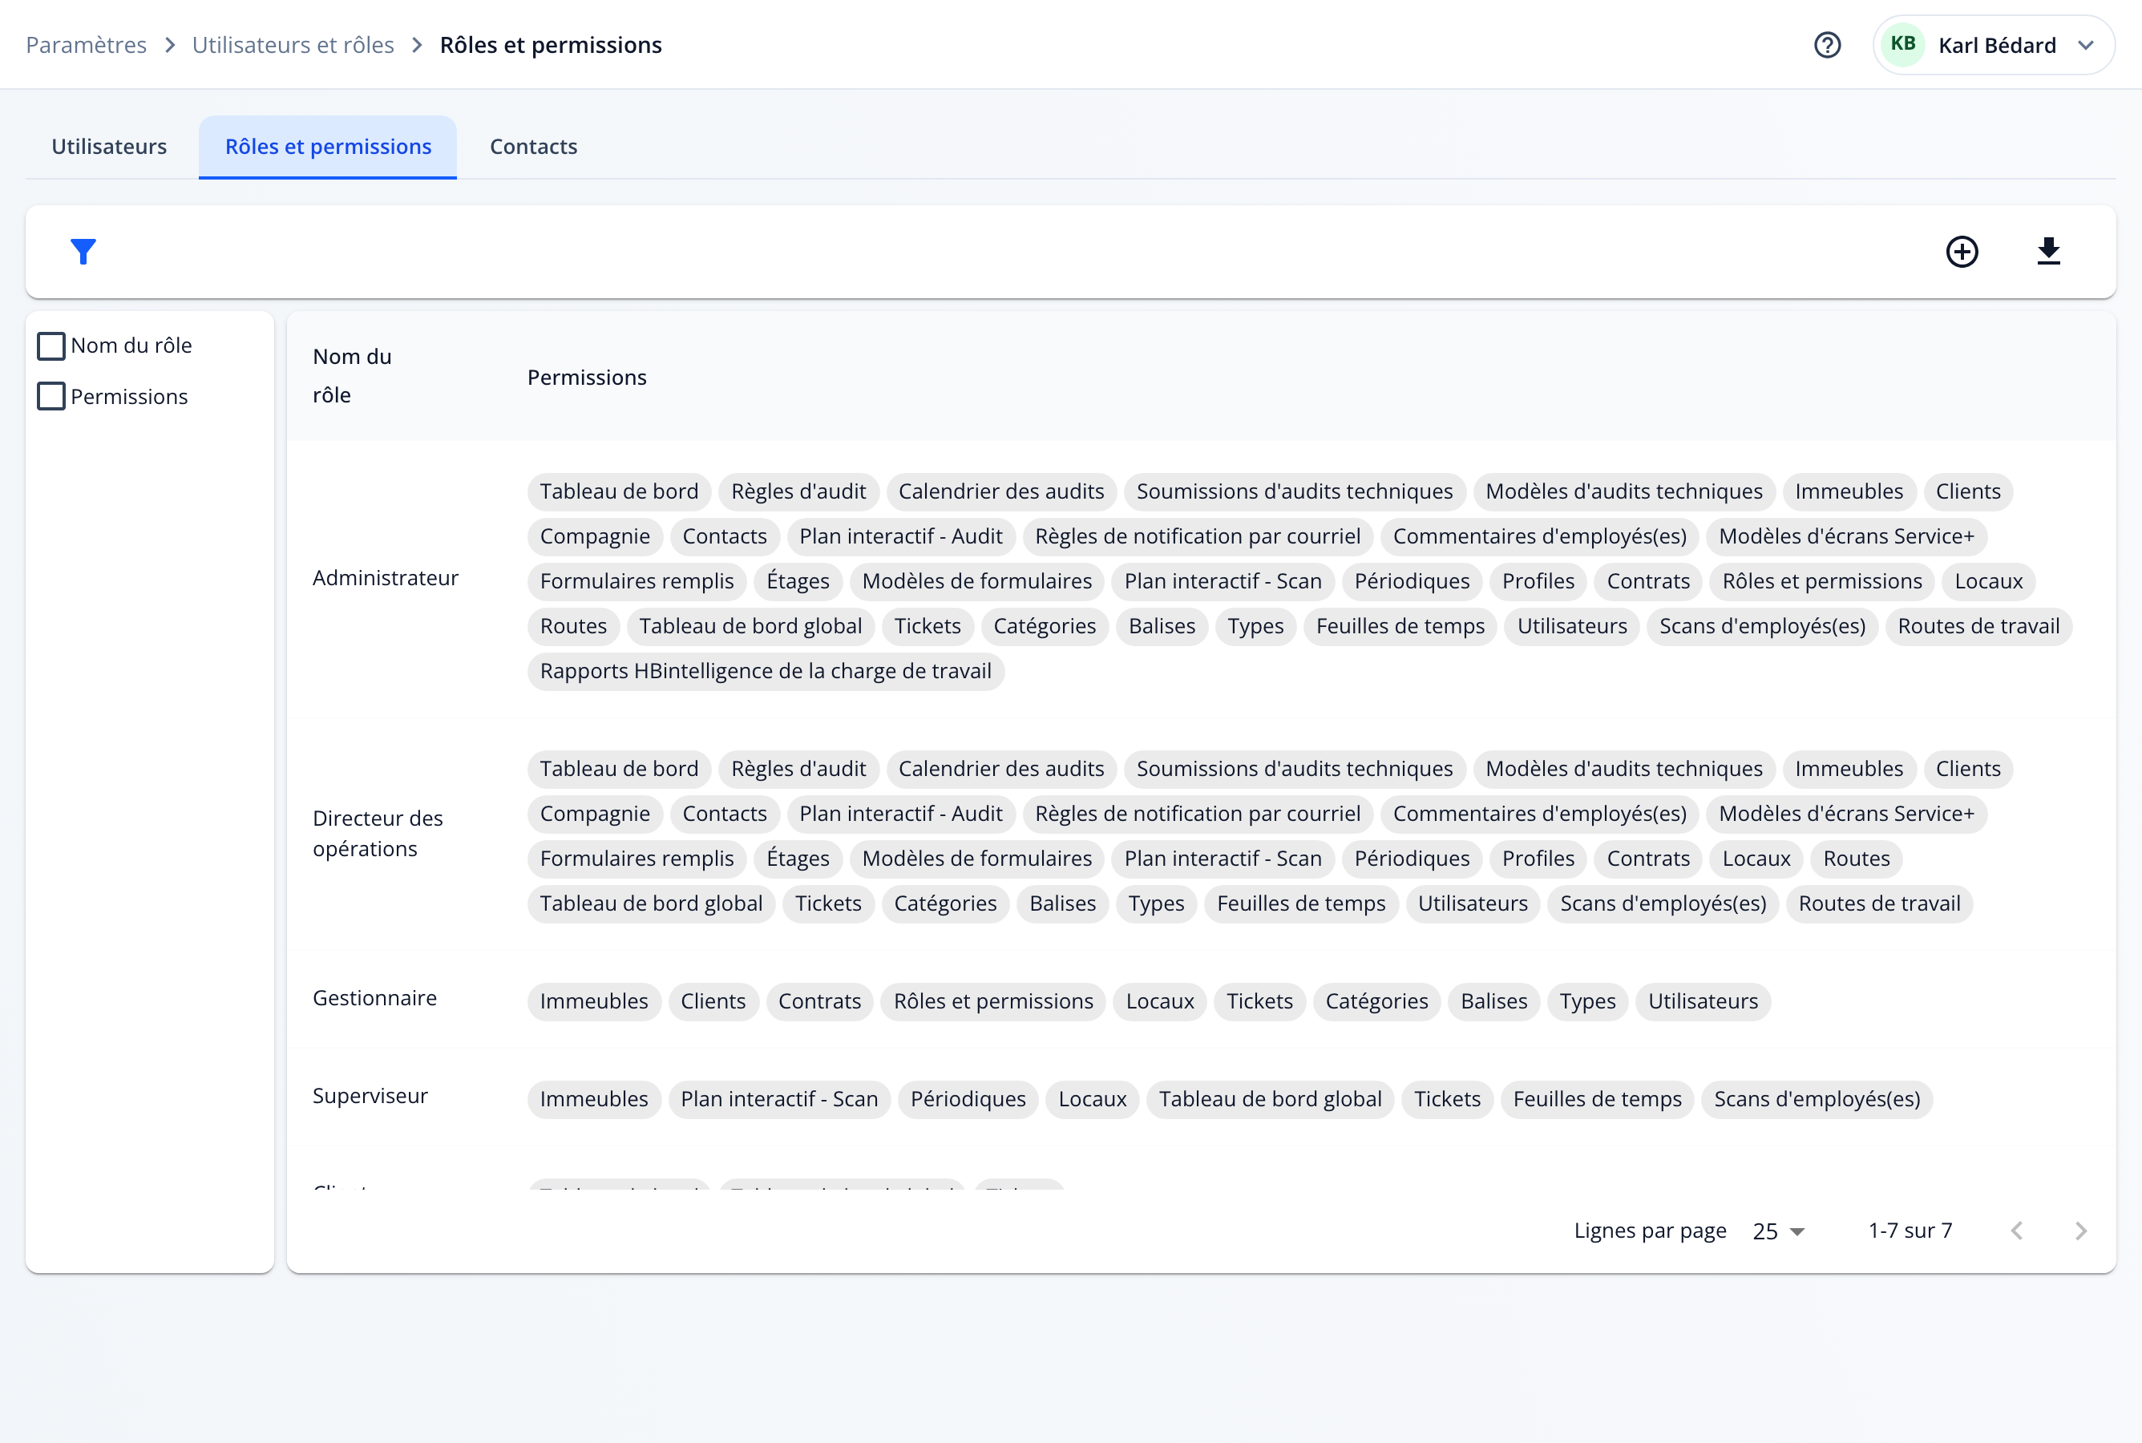Navigate to Paramètres breadcrumb
The image size is (2142, 1443).
click(x=87, y=45)
